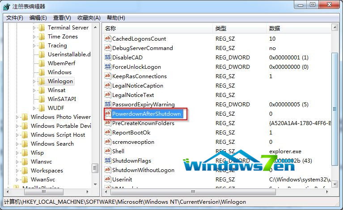343x210 pixels.
Task: Click the ShutdownFlags DWORD value icon
Action: [x=108, y=160]
